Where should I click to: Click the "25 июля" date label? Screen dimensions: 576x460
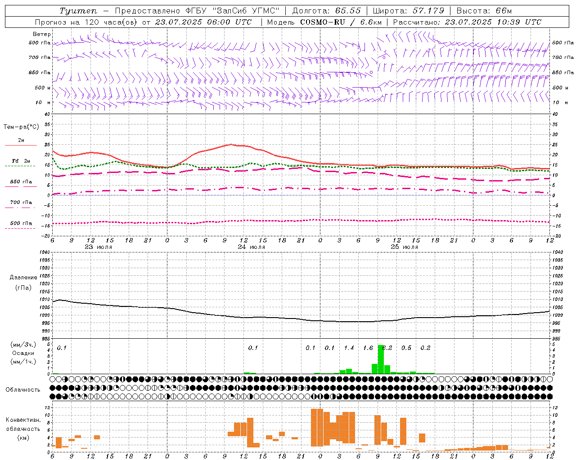click(405, 247)
